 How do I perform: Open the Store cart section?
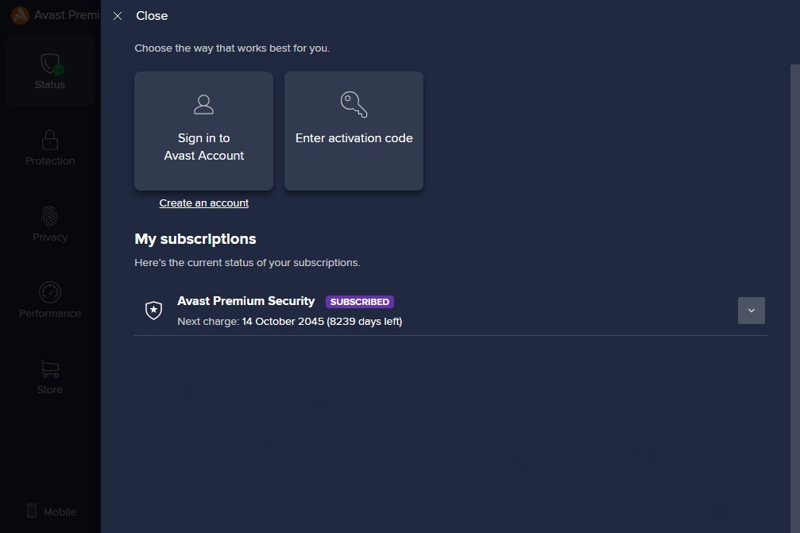pyautogui.click(x=50, y=377)
